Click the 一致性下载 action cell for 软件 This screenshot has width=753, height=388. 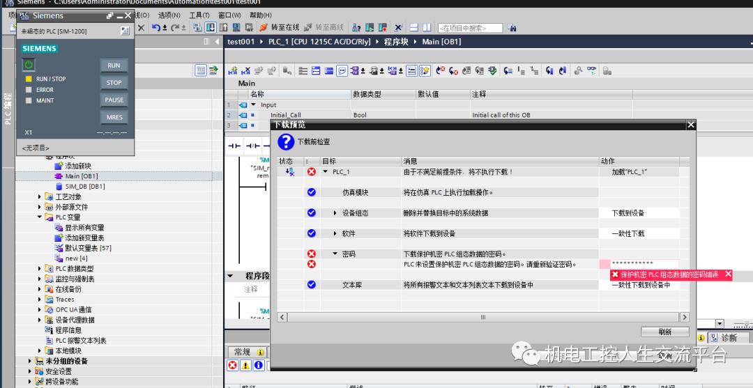click(639, 233)
